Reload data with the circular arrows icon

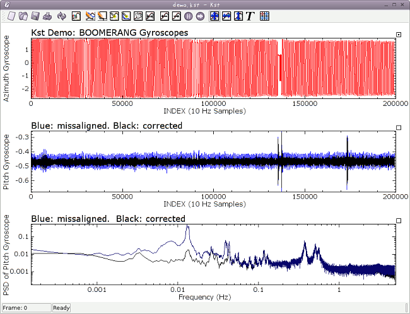[x=61, y=16]
